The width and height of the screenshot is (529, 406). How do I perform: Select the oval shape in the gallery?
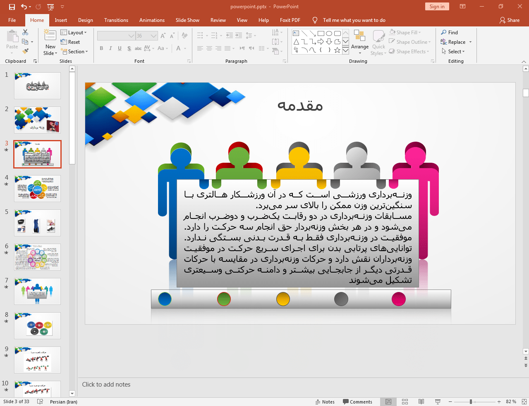pos(329,33)
